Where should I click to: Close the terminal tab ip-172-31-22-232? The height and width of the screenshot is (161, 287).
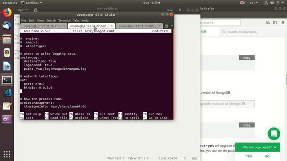(112, 26)
